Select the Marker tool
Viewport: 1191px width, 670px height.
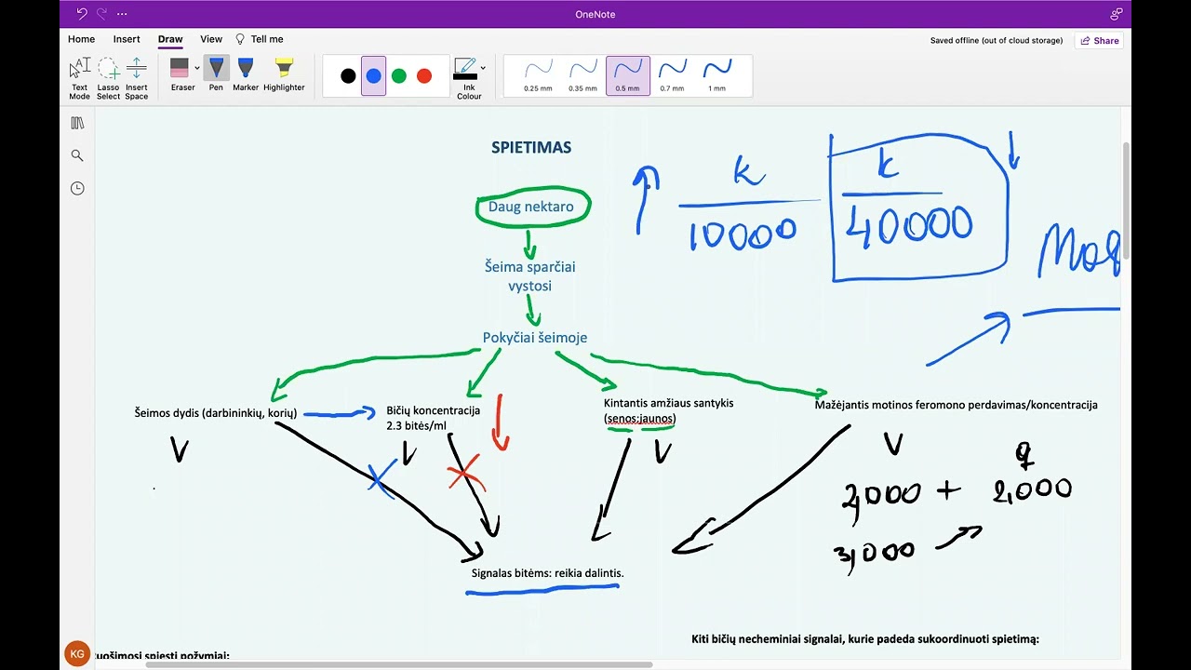tap(246, 74)
